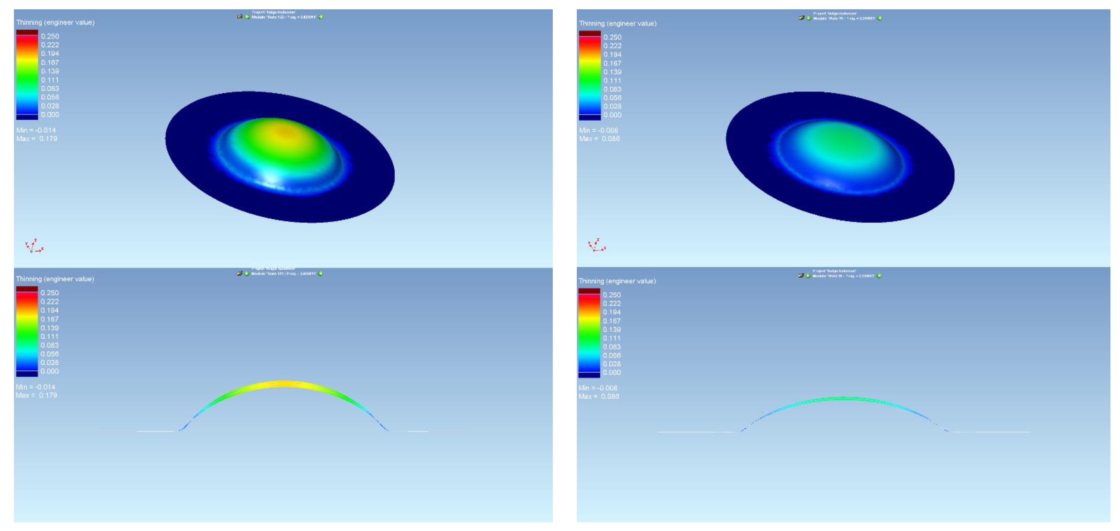Click the green previous-state arrow in State 122 isometric view

click(247, 17)
